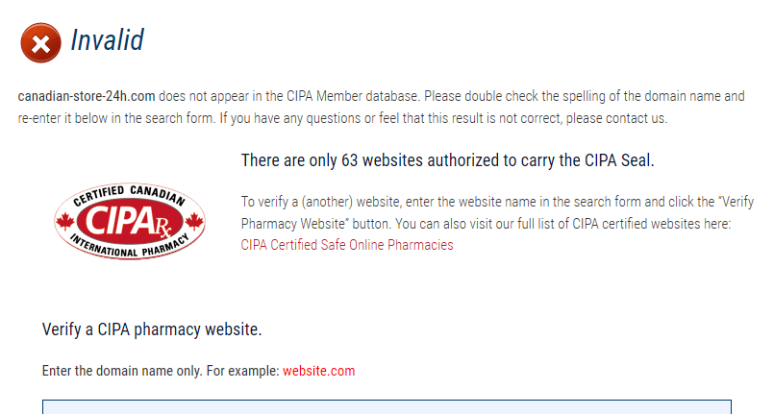This screenshot has height=414, width=774.
Task: Focus the domain name search input box
Action: tap(387, 406)
